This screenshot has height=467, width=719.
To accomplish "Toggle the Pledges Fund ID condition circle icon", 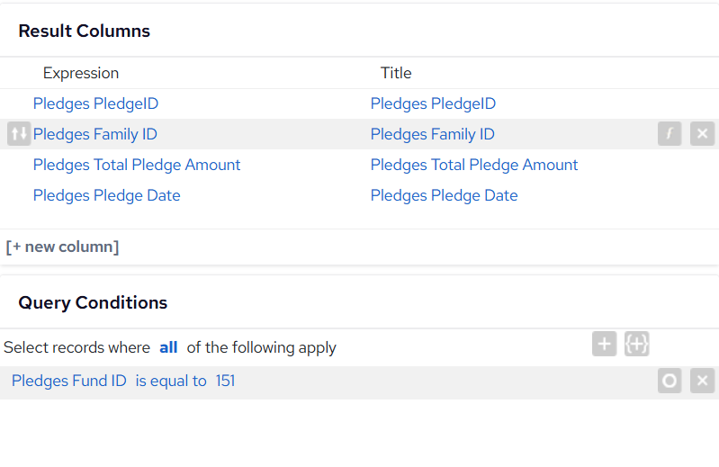I will [x=670, y=381].
